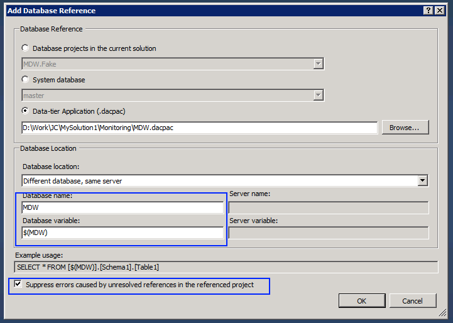
Task: Select Data-tier Application (.dacpac) radio button
Action: (25, 111)
